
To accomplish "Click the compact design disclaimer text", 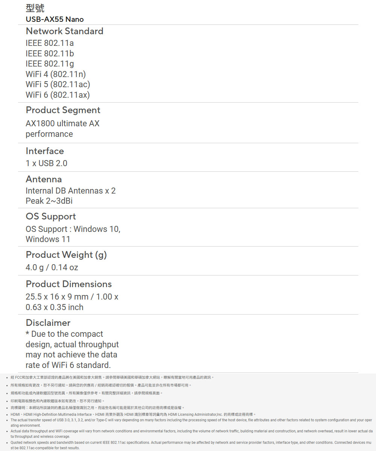I will coord(72,350).
